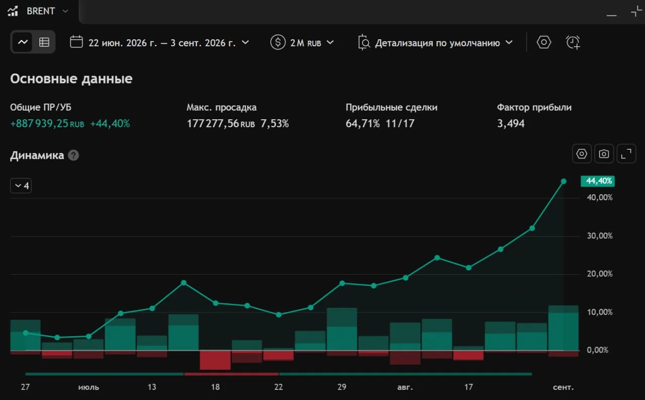
Task: Create an alert with the alarm clock icon
Action: point(573,42)
